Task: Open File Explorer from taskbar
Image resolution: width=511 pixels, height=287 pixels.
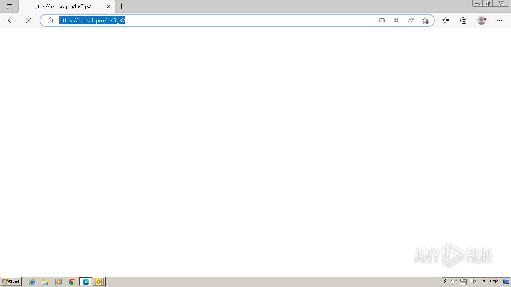Action: click(x=45, y=282)
